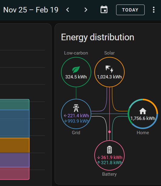Click the pink bottom bar segment
This screenshot has width=161, height=186.
click(15, 173)
